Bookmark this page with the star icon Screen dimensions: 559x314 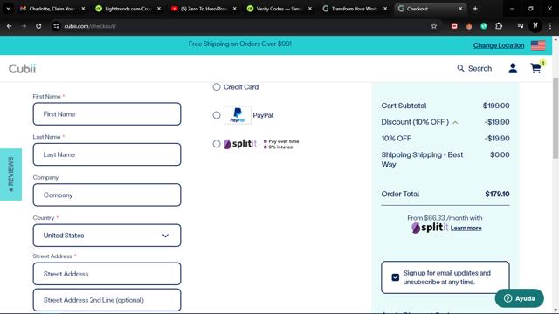[x=434, y=26]
